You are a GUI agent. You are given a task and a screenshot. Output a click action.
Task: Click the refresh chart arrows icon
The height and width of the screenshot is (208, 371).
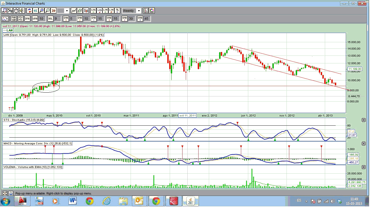coord(29,11)
